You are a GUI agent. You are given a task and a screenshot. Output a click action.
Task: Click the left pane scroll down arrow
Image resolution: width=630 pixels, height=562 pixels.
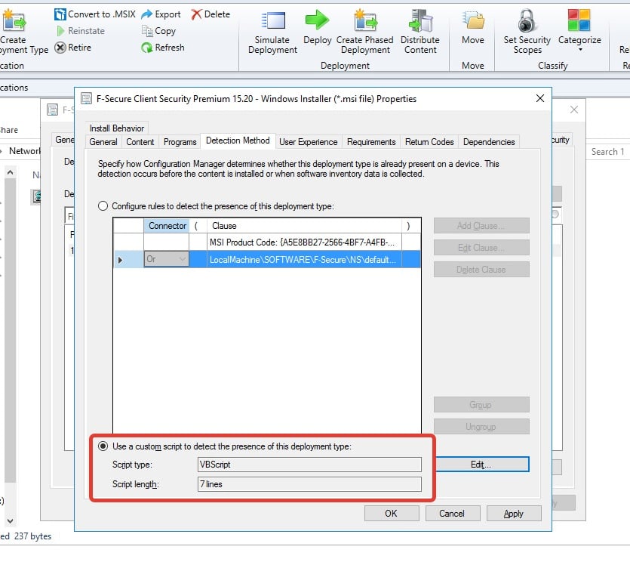tap(11, 520)
